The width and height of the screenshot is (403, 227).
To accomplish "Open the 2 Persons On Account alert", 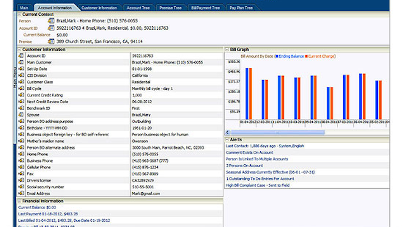I will click(245, 165).
